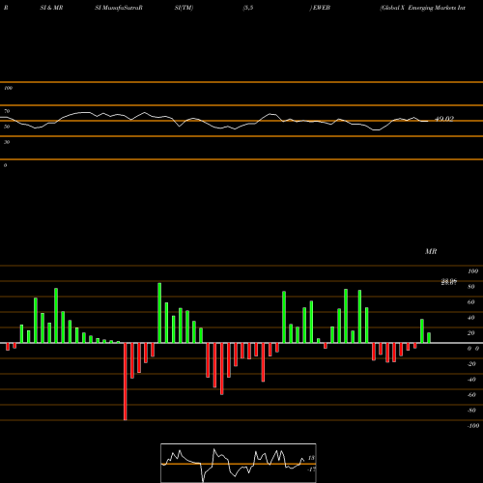Click the RSI panel 70 level label
Viewport: 483px width, 483px height.
click(x=7, y=111)
